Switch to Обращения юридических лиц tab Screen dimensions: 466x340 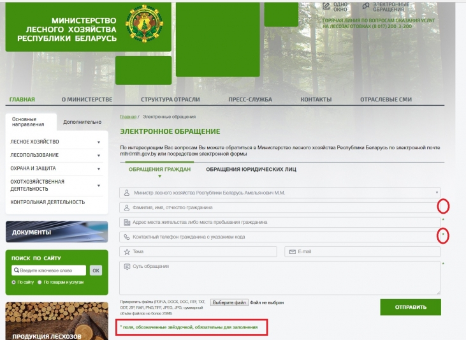point(251,170)
